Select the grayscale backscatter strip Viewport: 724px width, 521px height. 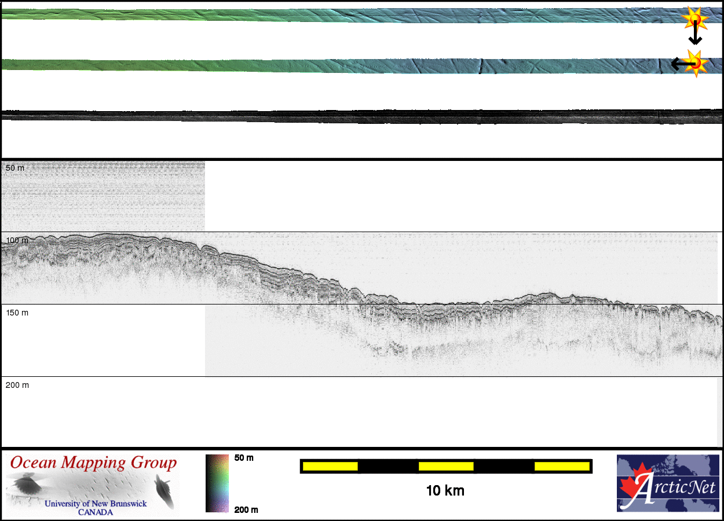[x=362, y=116]
